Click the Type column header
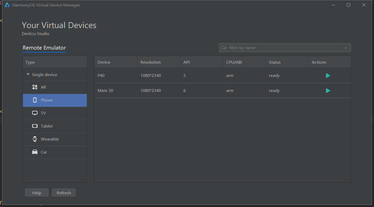The width and height of the screenshot is (374, 207). [x=55, y=62]
